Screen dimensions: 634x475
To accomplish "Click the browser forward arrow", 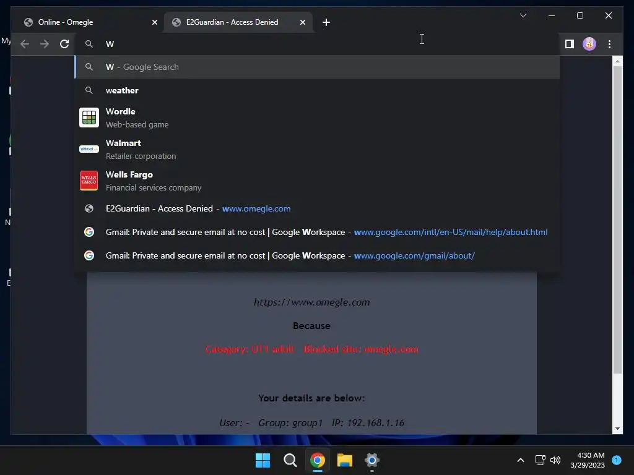I will pyautogui.click(x=45, y=44).
